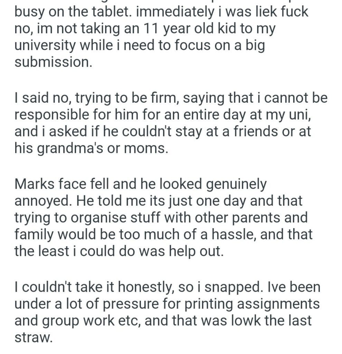Click the word "assignments"
This screenshot has width=342, height=354.
click(273, 303)
